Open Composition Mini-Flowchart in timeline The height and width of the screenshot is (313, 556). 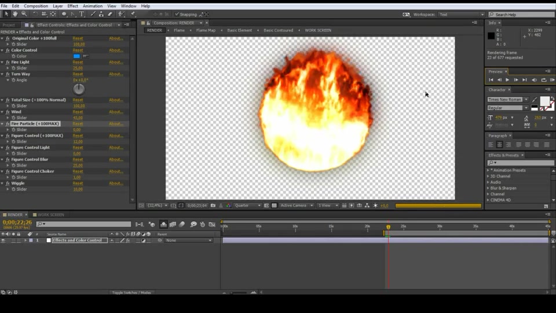point(140,224)
